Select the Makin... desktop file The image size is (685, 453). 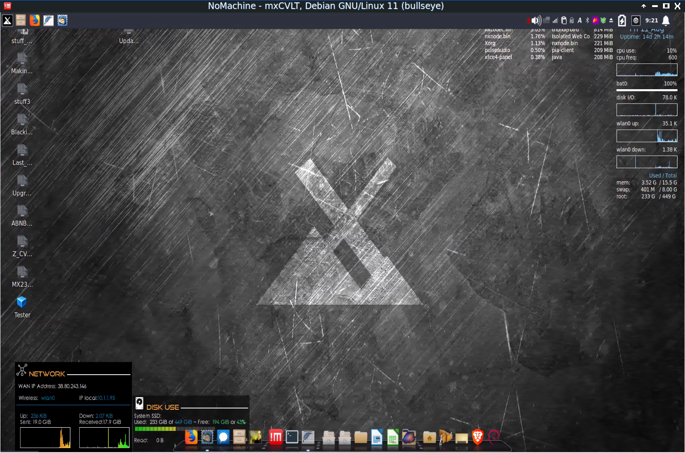tap(22, 63)
